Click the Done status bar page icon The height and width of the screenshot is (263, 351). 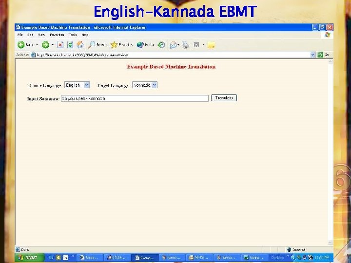tap(18, 249)
